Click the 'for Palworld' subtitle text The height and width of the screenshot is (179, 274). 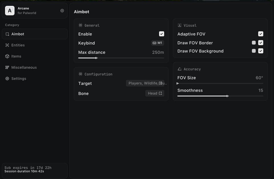(x=27, y=13)
